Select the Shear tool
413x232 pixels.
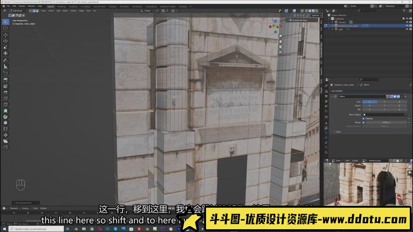(x=5, y=141)
